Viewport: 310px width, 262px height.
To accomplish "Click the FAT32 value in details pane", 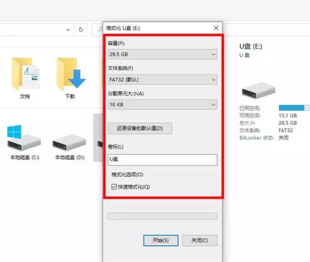I will click(x=286, y=130).
